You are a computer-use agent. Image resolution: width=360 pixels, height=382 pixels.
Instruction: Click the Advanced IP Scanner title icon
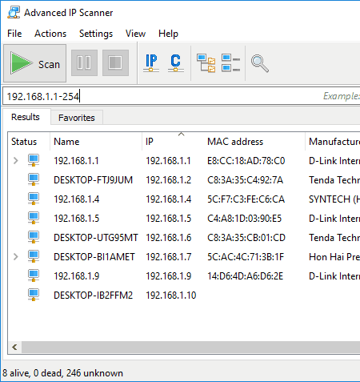pos(14,13)
